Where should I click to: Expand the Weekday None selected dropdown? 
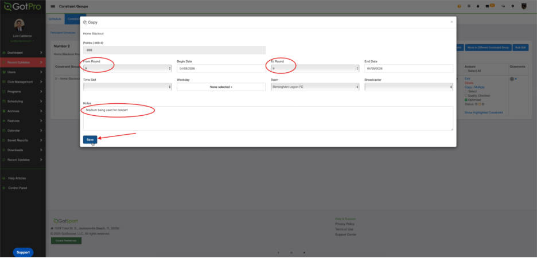(221, 87)
